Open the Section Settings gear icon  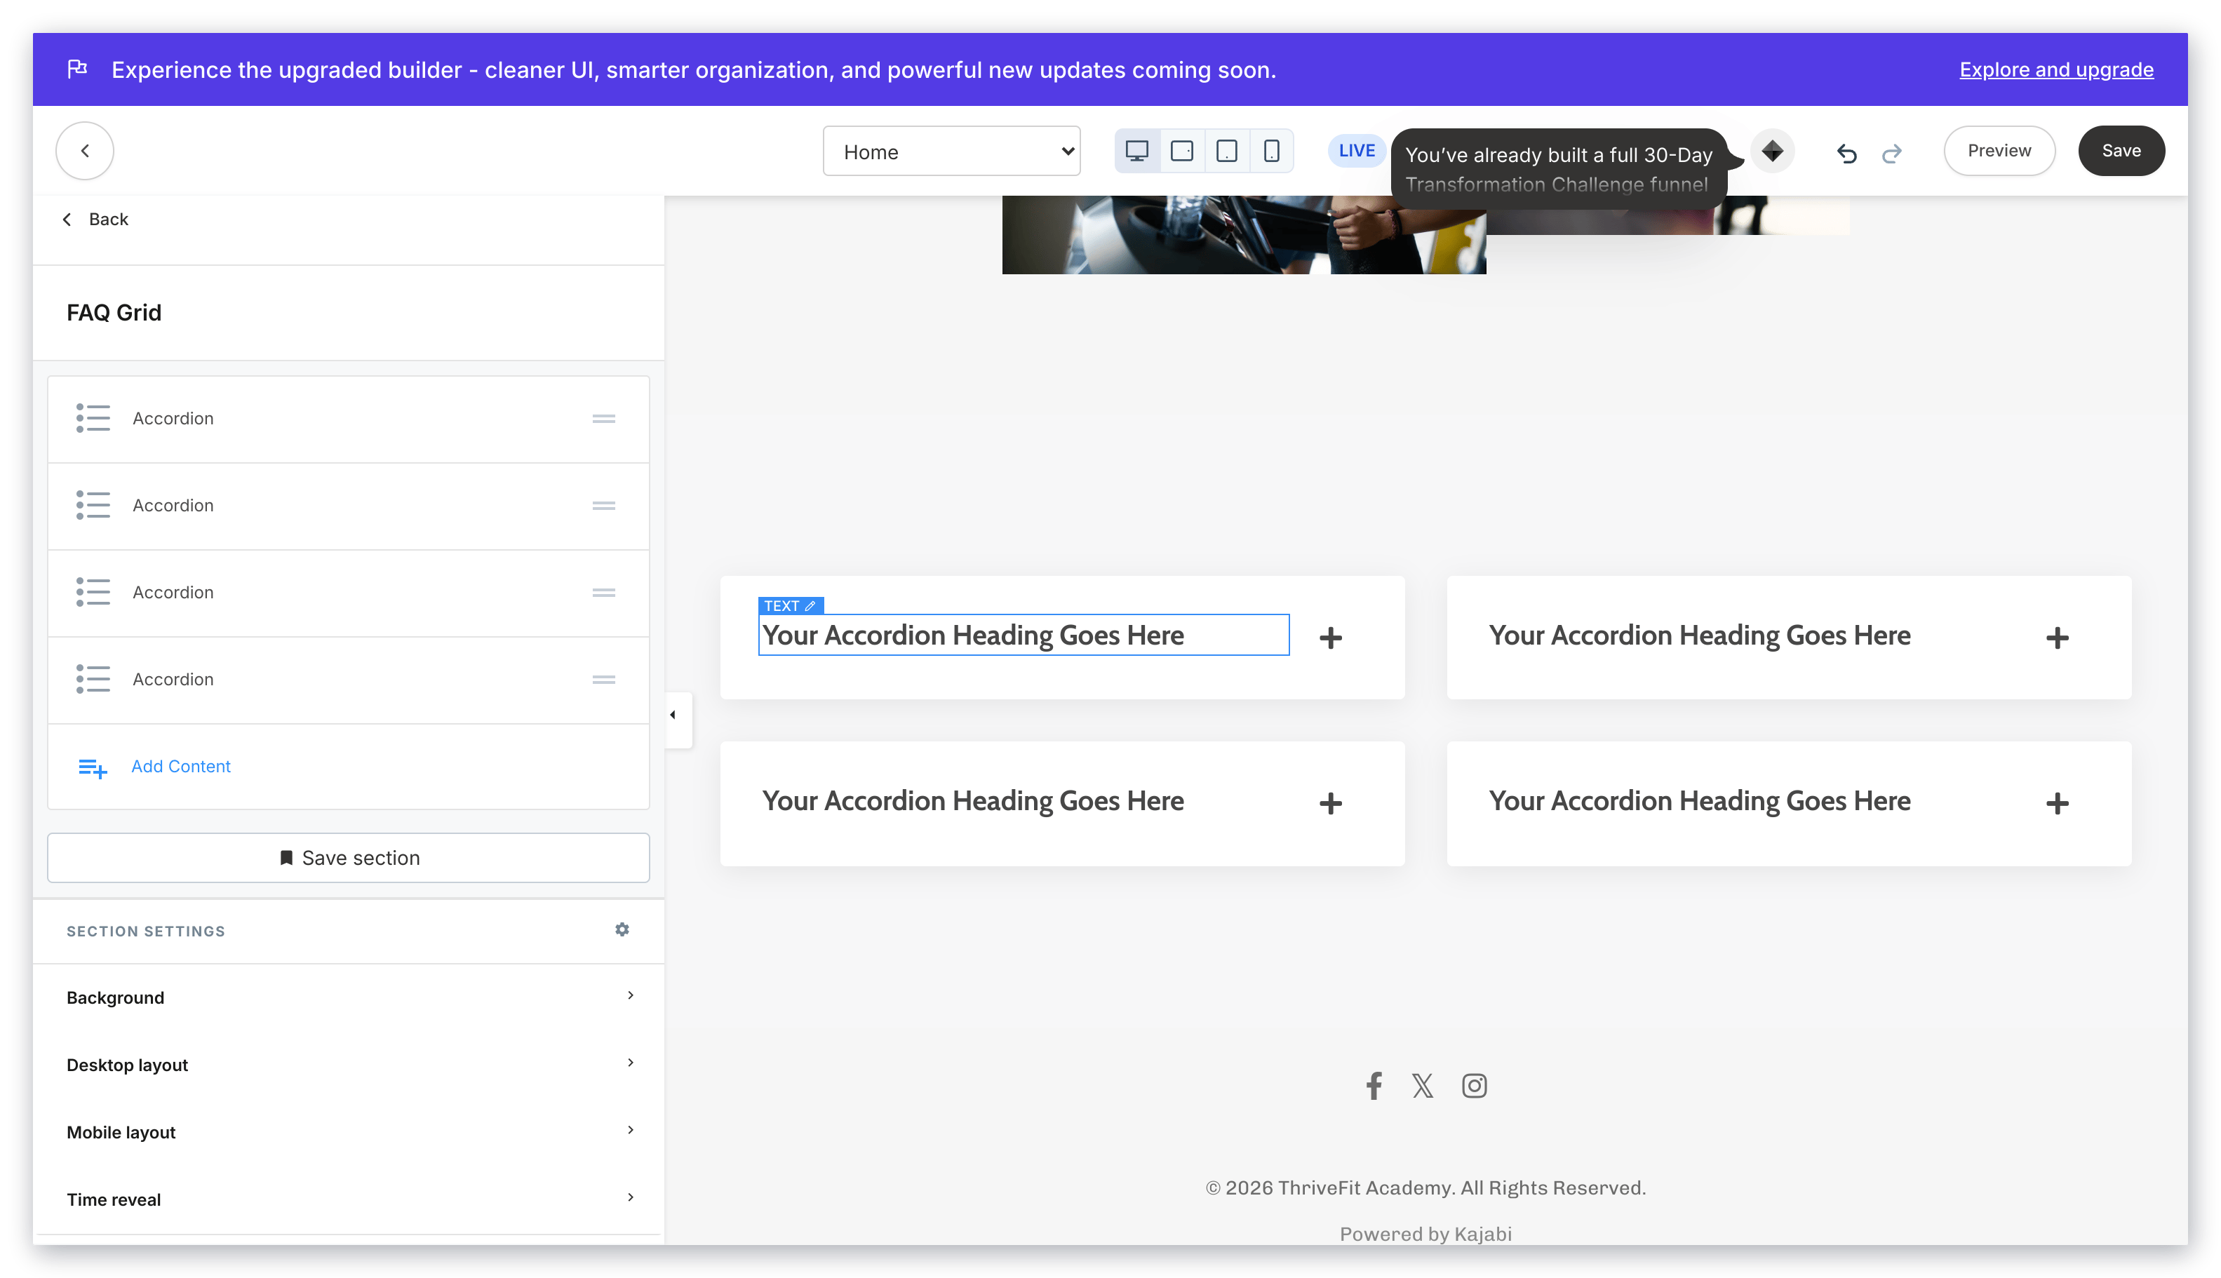(x=622, y=929)
